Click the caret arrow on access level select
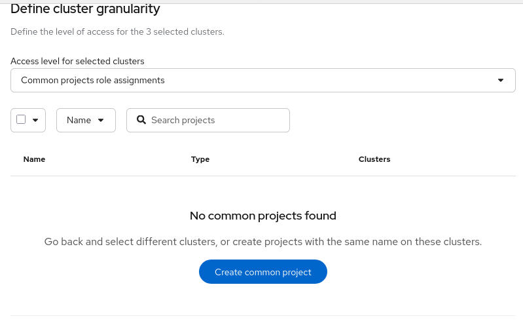 pyautogui.click(x=501, y=81)
